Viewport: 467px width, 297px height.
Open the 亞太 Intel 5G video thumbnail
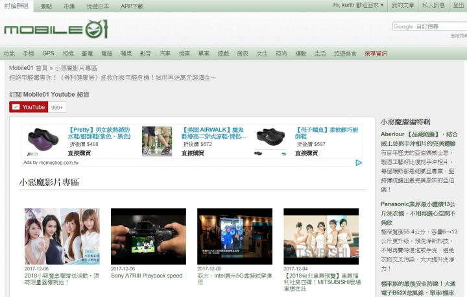point(235,236)
